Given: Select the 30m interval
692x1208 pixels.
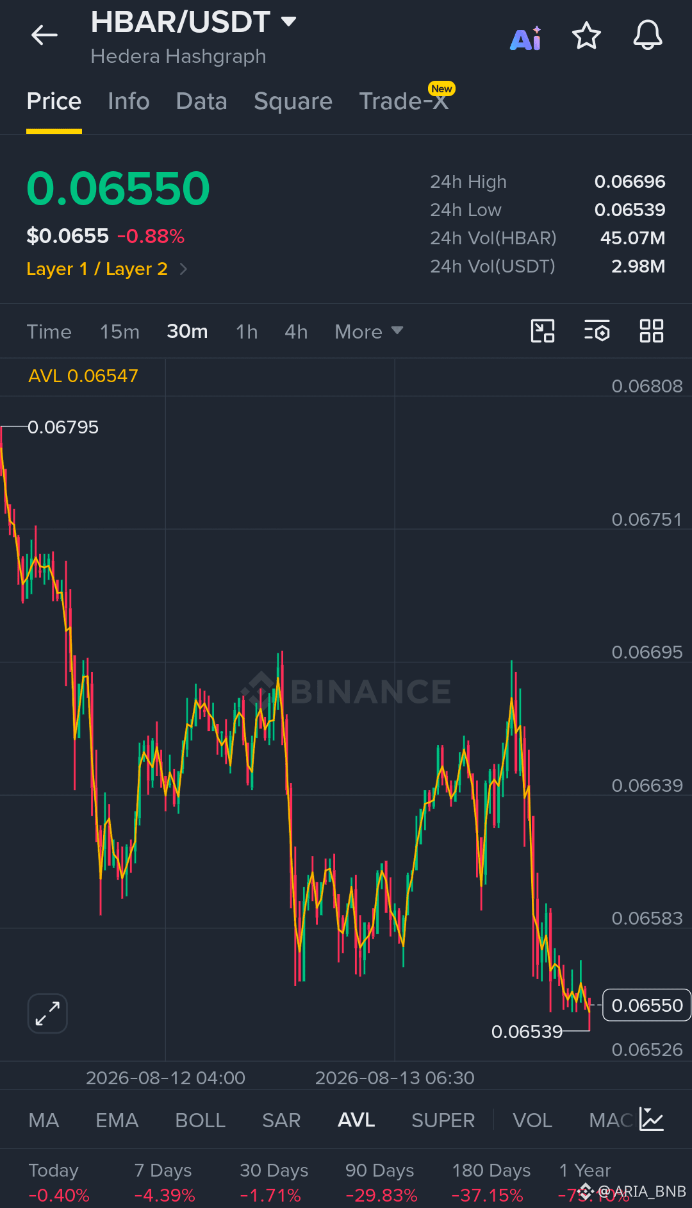Looking at the screenshot, I should pos(187,331).
